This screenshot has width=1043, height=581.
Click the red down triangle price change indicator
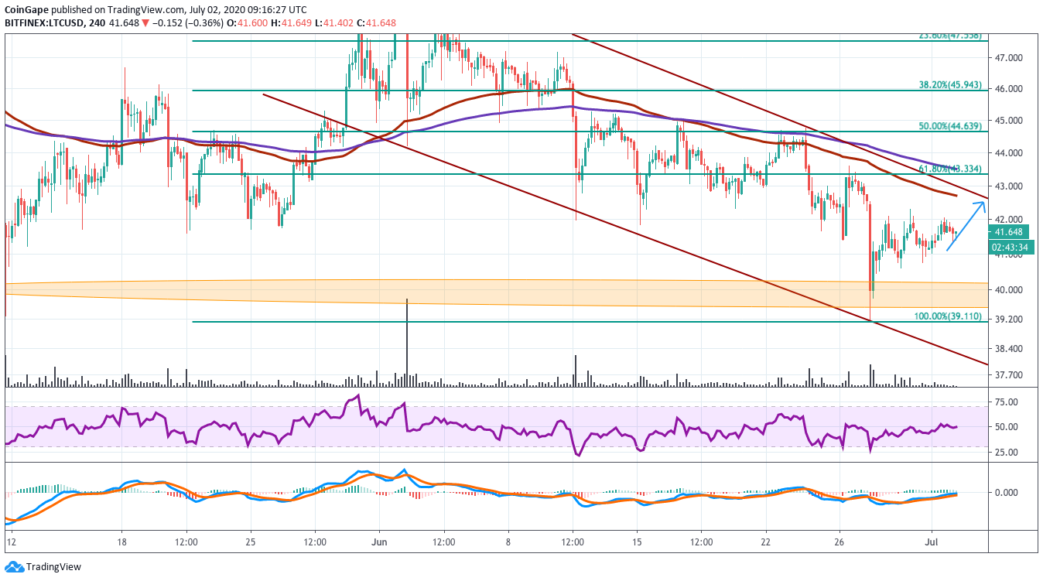[145, 22]
